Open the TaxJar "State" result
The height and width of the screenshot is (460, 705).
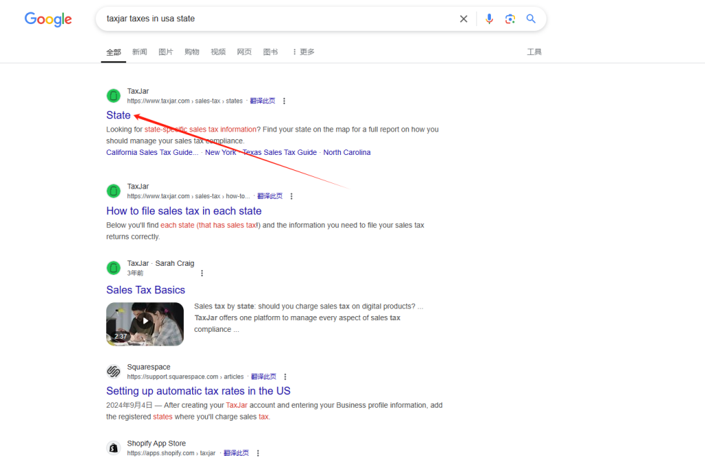tap(118, 115)
